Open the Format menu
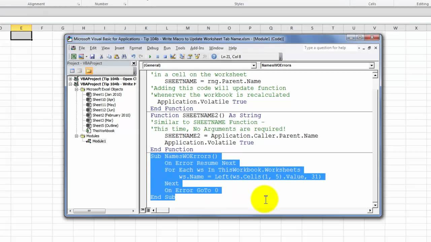The width and height of the screenshot is (431, 242). [x=136, y=48]
